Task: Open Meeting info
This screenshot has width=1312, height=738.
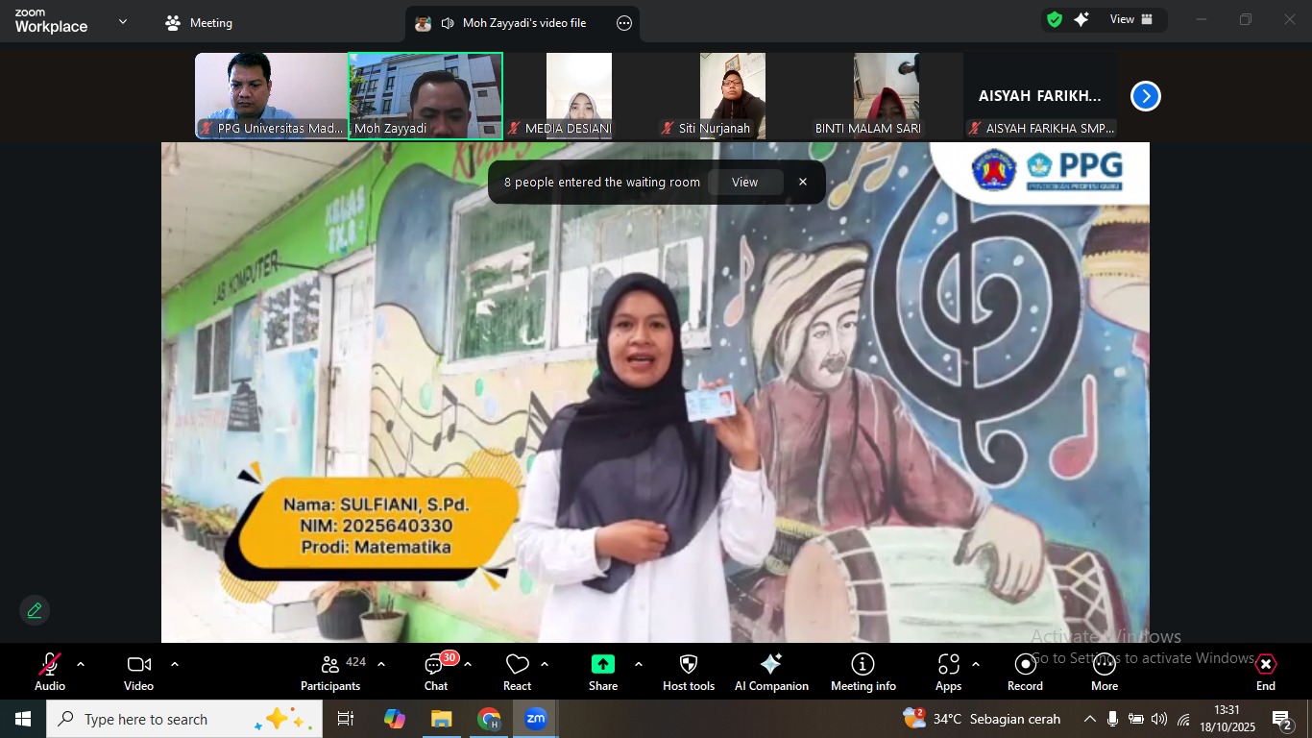Action: 863,671
